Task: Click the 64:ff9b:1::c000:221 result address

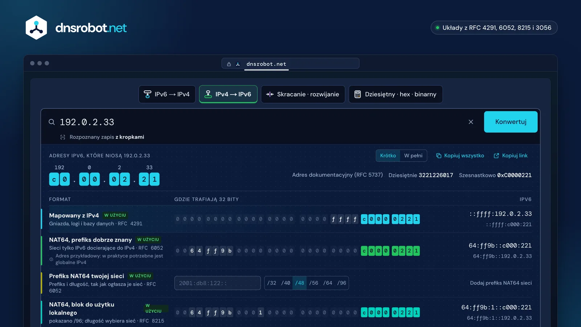Action: coord(496,307)
